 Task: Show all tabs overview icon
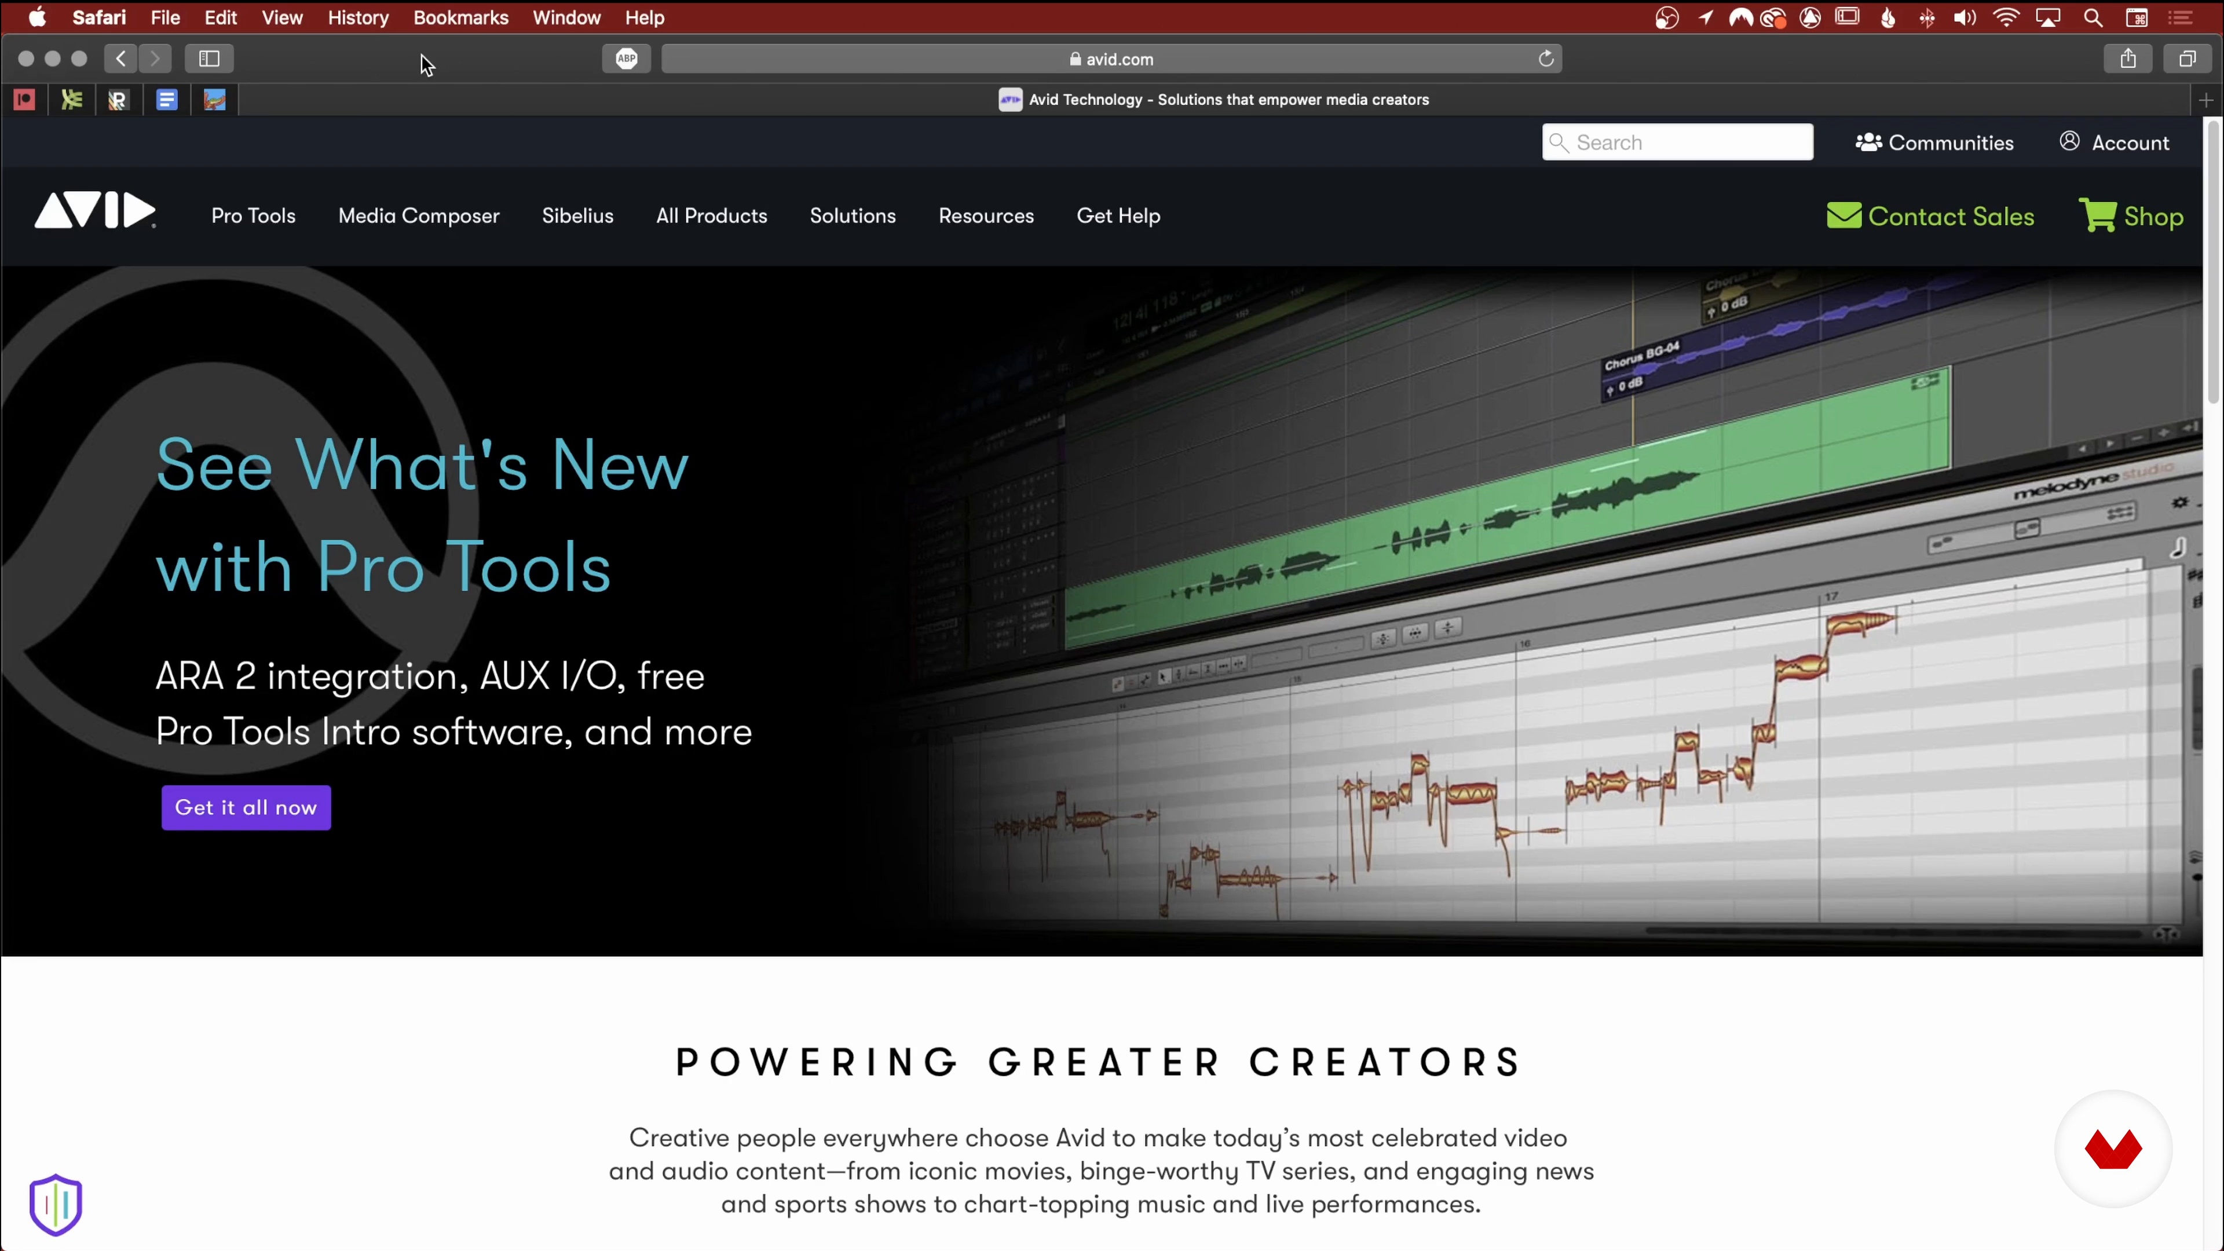pos(2187,58)
